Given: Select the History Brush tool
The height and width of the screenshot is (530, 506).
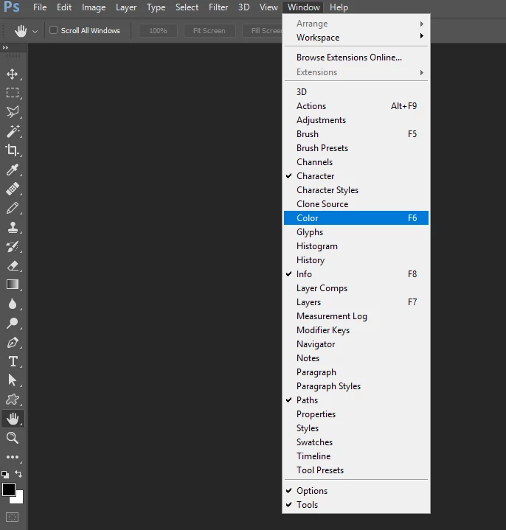Looking at the screenshot, I should (x=13, y=246).
